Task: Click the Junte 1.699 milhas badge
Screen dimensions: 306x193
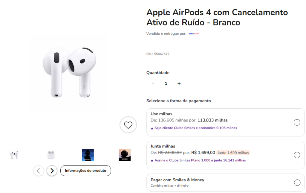Action: point(233,153)
